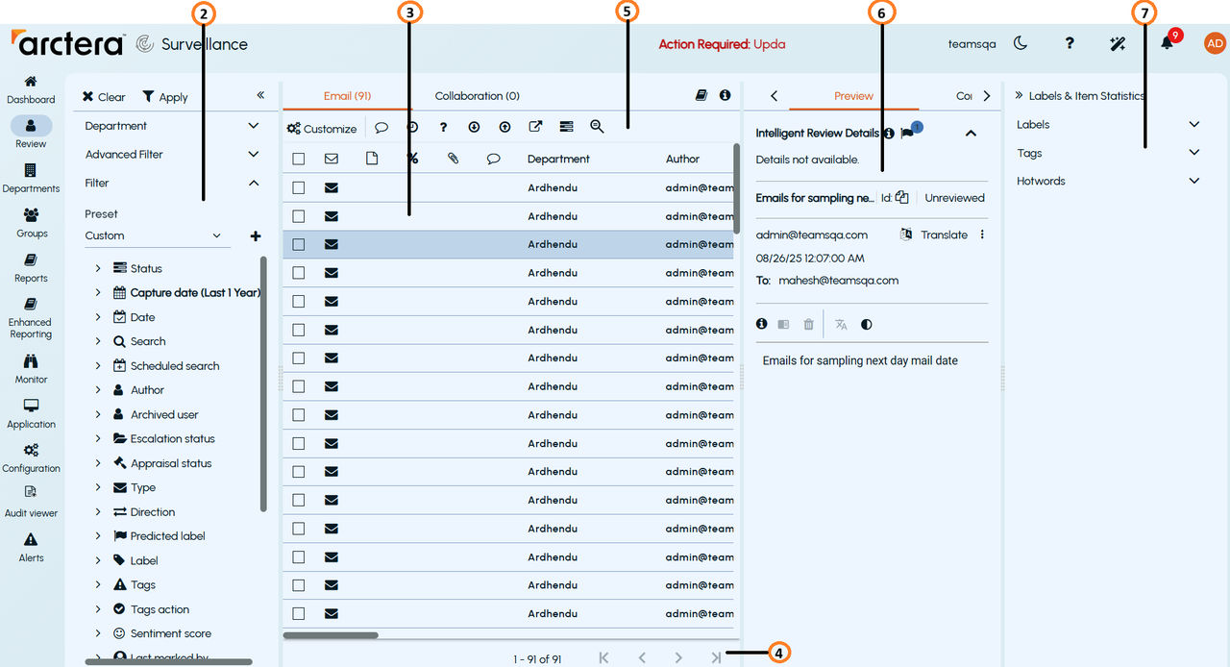Select the Preview tab

pyautogui.click(x=853, y=96)
